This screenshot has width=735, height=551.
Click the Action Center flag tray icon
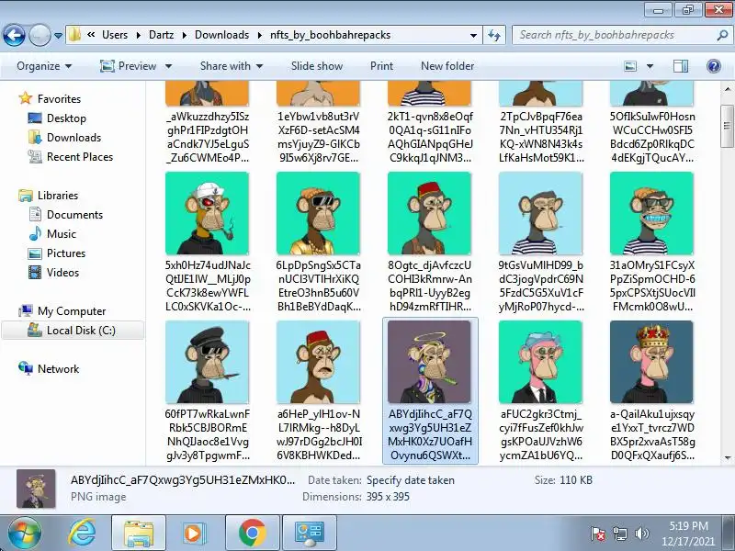[x=598, y=534]
